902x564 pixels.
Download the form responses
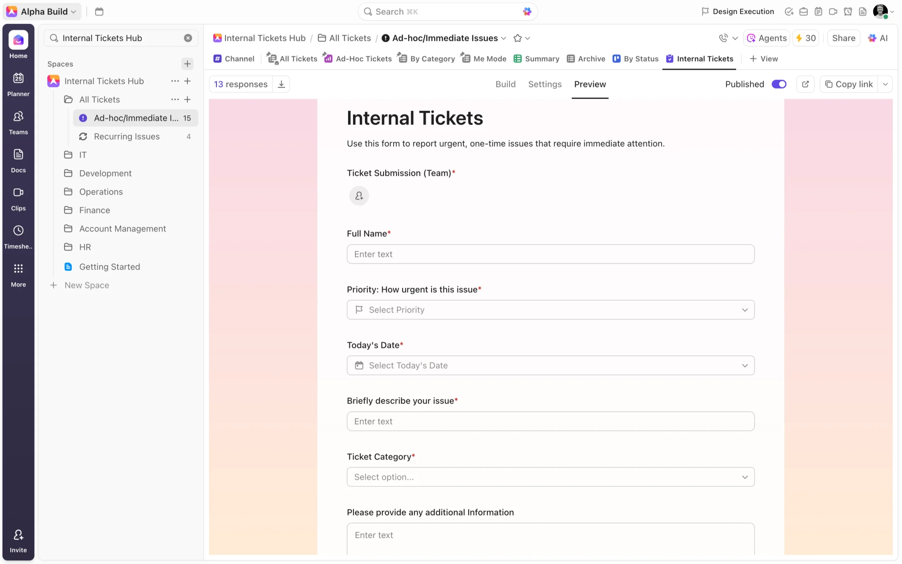pos(282,84)
